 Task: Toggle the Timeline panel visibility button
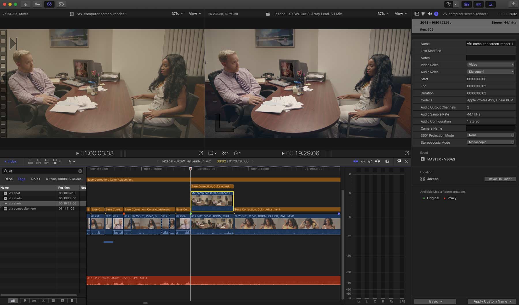point(479,4)
